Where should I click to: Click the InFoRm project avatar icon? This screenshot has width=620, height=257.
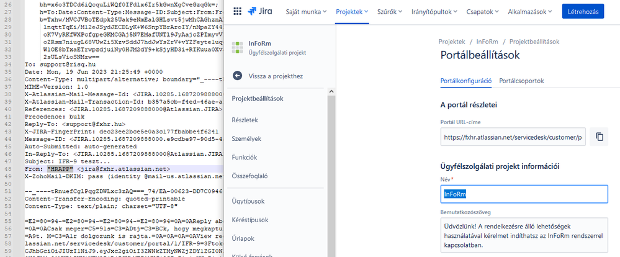tap(238, 47)
